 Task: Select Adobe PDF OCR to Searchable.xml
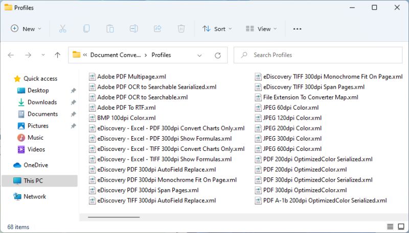tap(143, 97)
